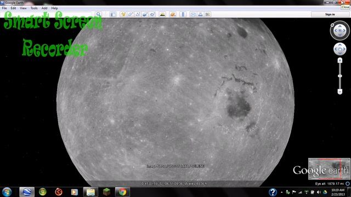
Task: Click the image attribution text on the moon
Action: point(175,166)
